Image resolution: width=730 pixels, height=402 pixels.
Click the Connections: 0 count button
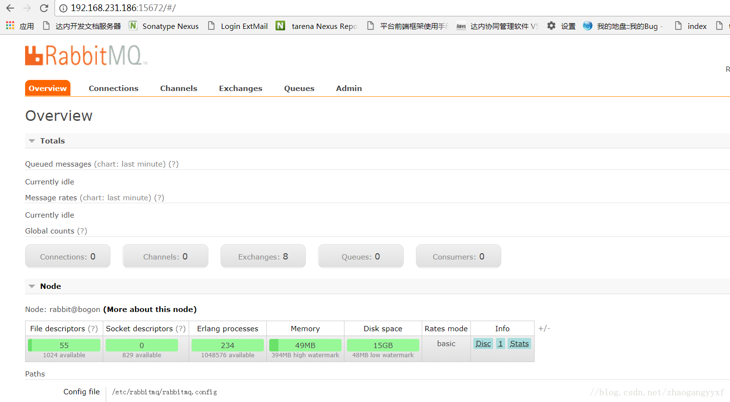(68, 256)
